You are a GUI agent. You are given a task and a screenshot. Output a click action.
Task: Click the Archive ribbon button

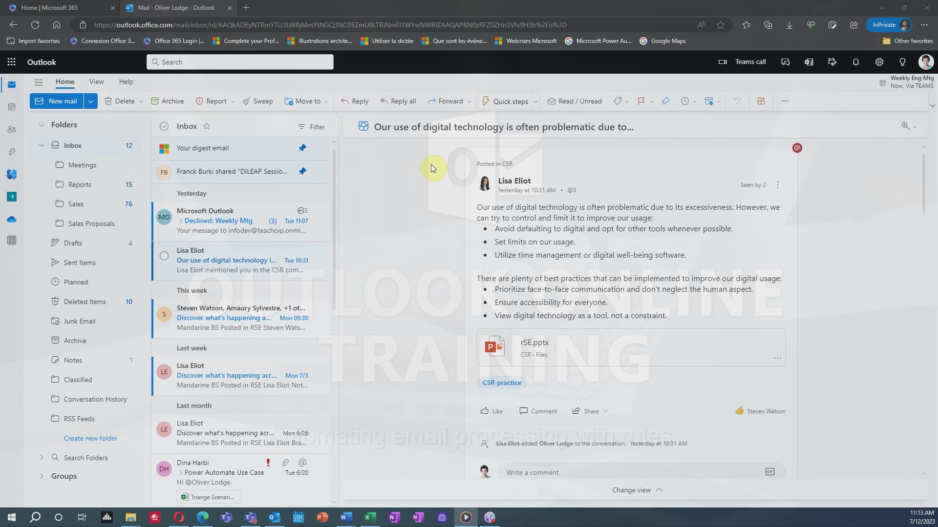167,101
